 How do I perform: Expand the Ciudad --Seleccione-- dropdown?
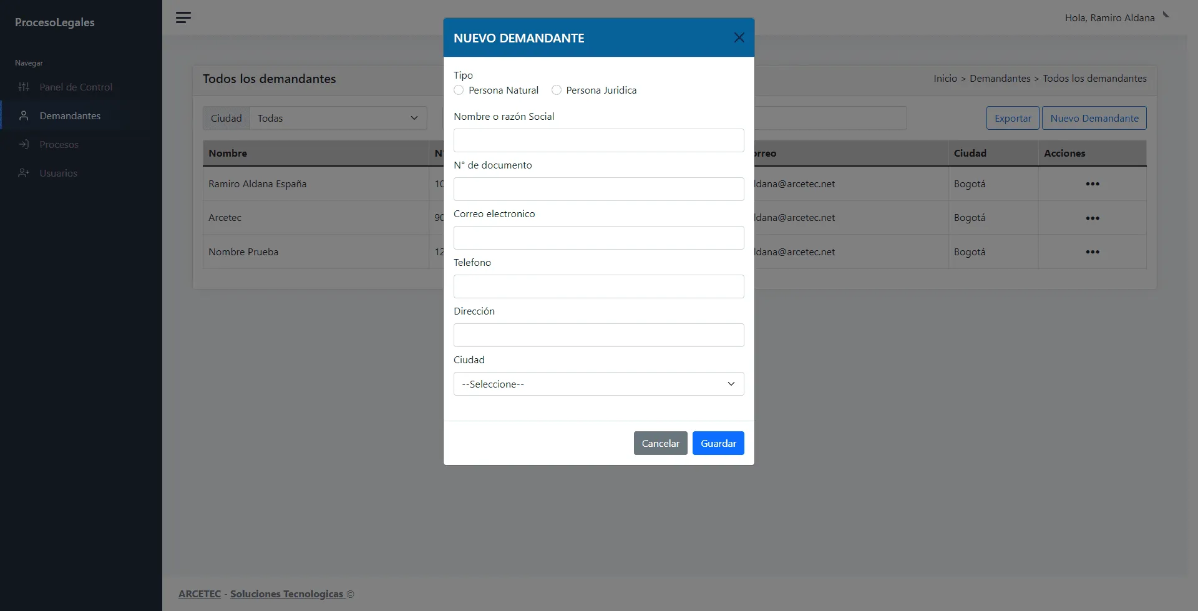pyautogui.click(x=598, y=384)
